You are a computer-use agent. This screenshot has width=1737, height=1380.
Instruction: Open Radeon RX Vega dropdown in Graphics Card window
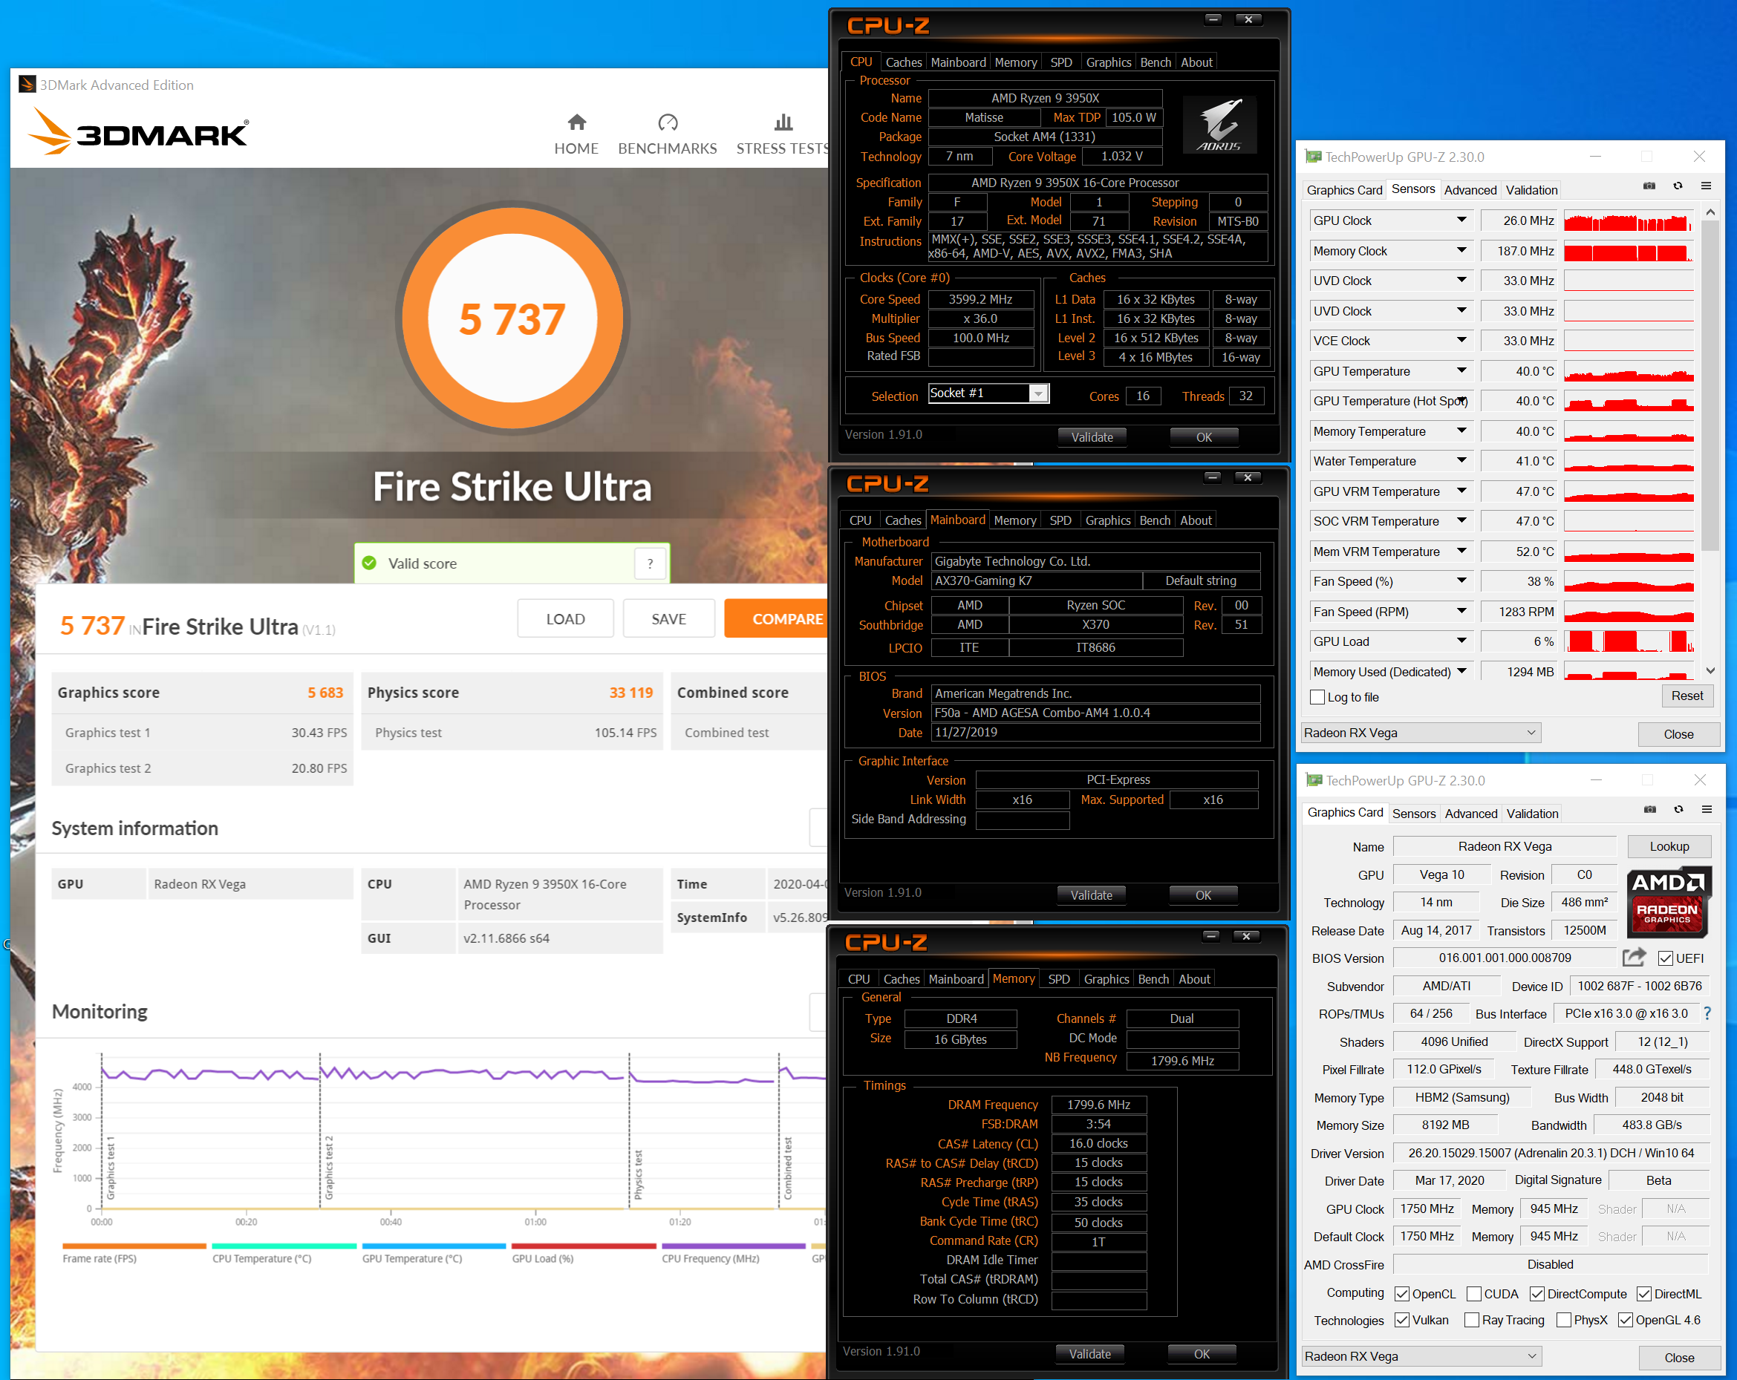1422,1356
